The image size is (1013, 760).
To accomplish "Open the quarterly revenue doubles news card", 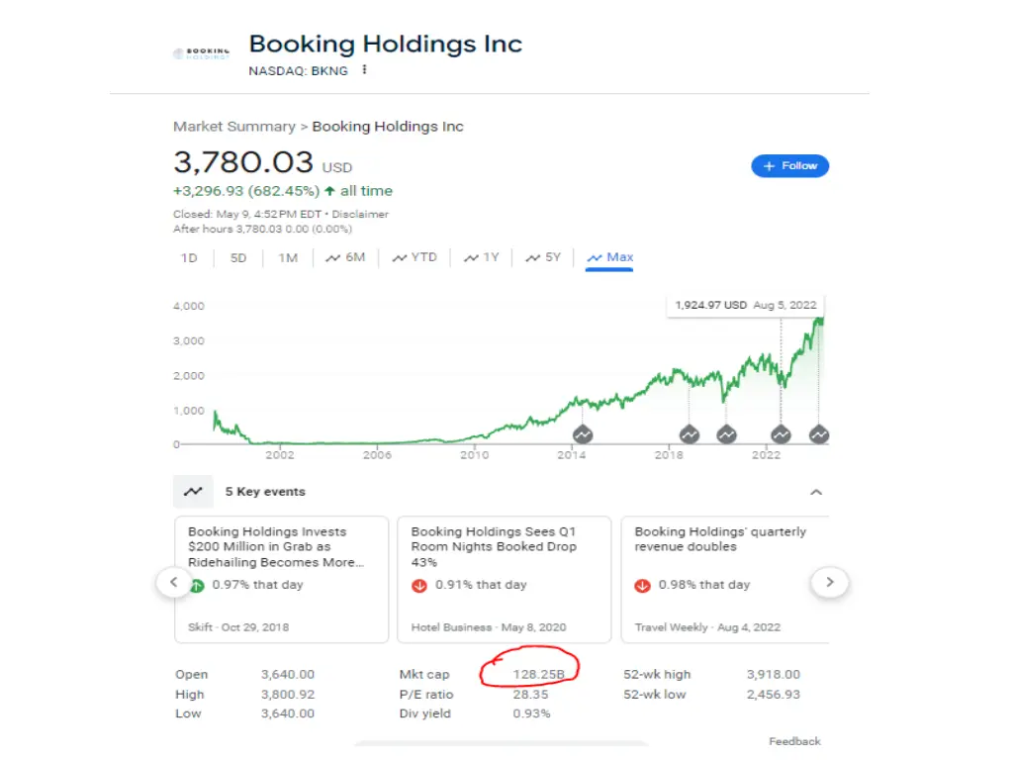I will [x=725, y=579].
